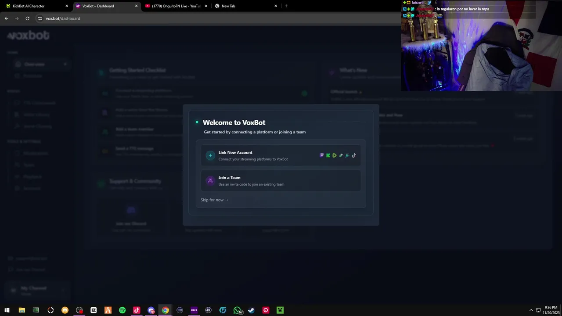The height and width of the screenshot is (316, 562).
Task: Open the Link New Account option
Action: (281, 155)
